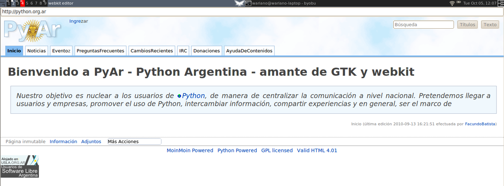Expand the Más Acciones dropdown
Viewport: 504px width, 186px height.
pos(134,142)
